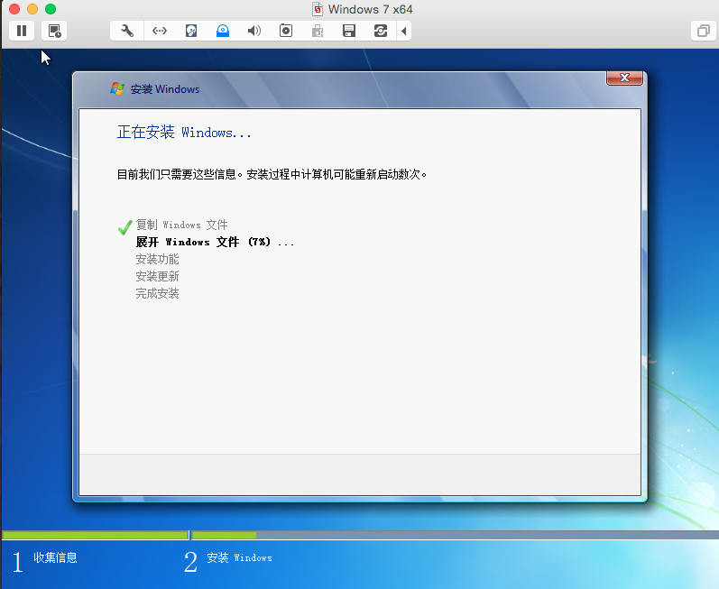Click the sharing sync icon
Screen dimensions: 719x589
point(381,31)
